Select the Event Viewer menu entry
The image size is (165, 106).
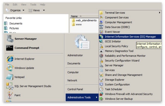[130, 32]
